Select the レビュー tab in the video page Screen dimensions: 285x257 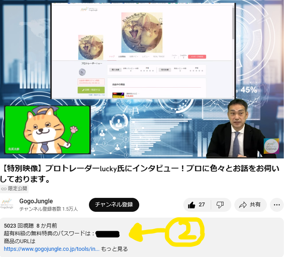pos(145,56)
